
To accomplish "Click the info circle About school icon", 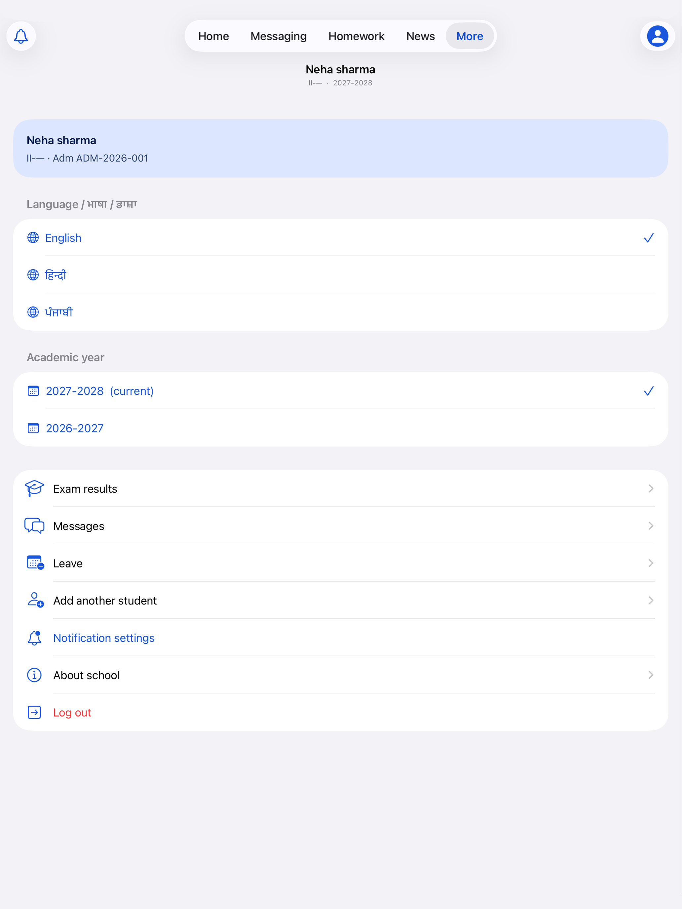I will [34, 675].
